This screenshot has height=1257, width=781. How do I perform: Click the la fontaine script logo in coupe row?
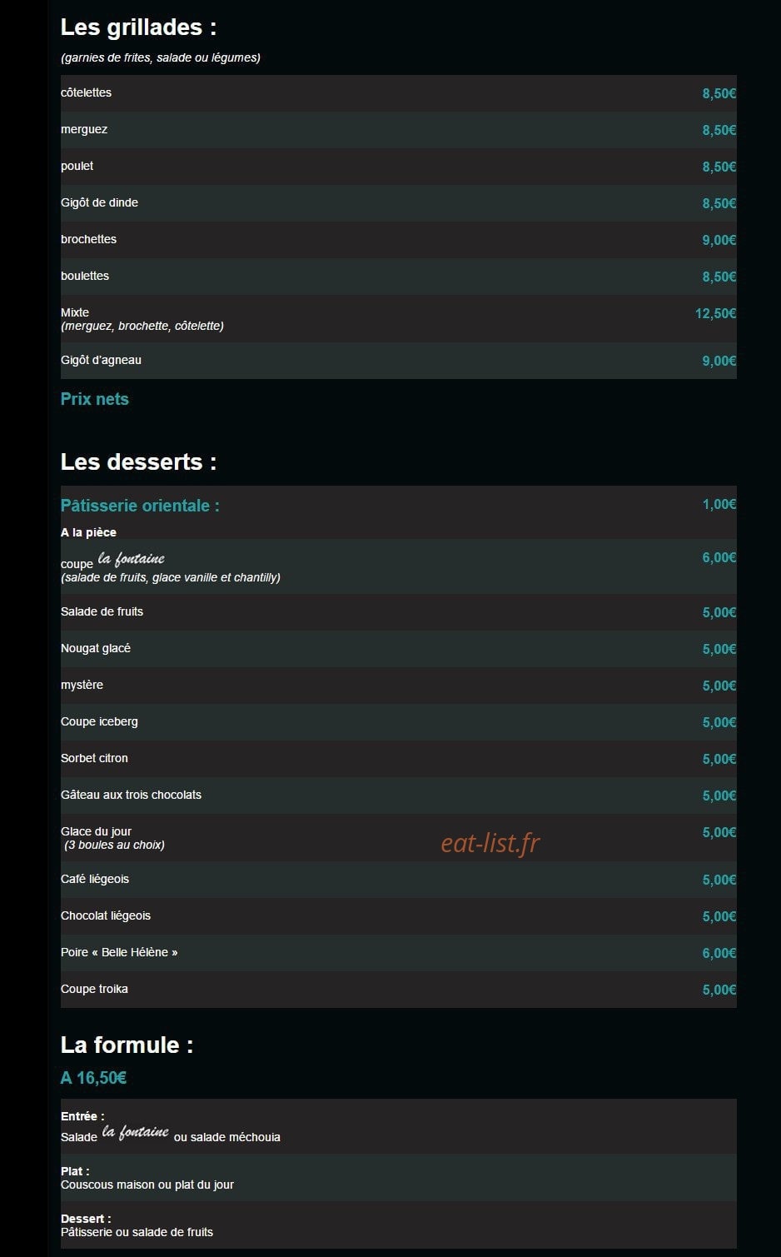[x=132, y=558]
